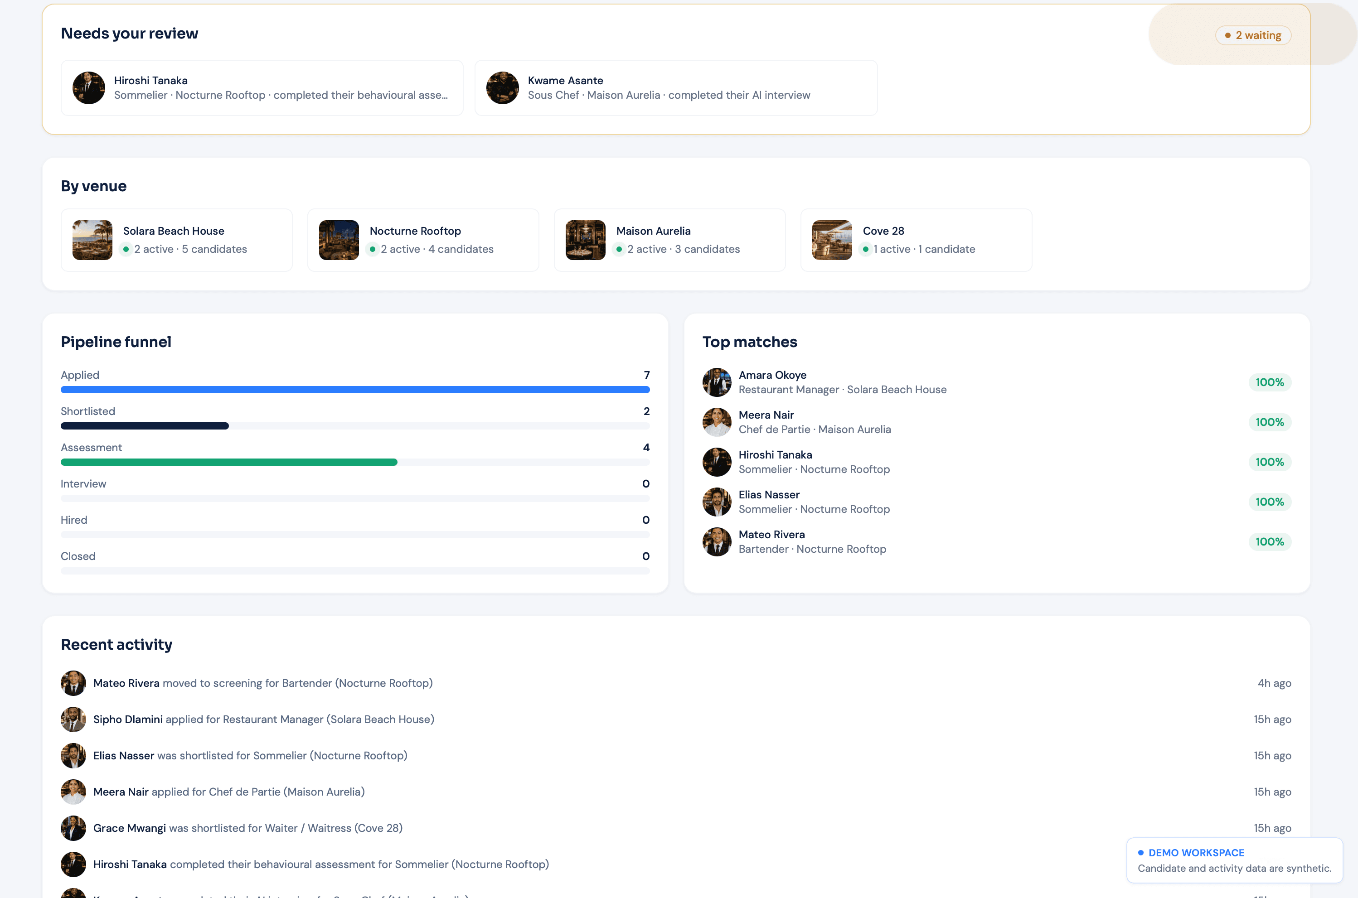Click the Interview stage label in funnel
Viewport: 1358px width, 898px height.
83,484
